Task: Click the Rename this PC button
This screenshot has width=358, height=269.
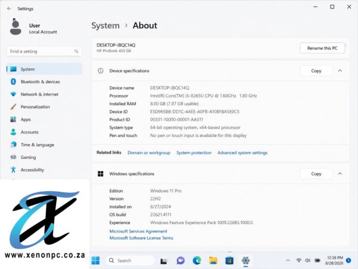Action: [322, 48]
